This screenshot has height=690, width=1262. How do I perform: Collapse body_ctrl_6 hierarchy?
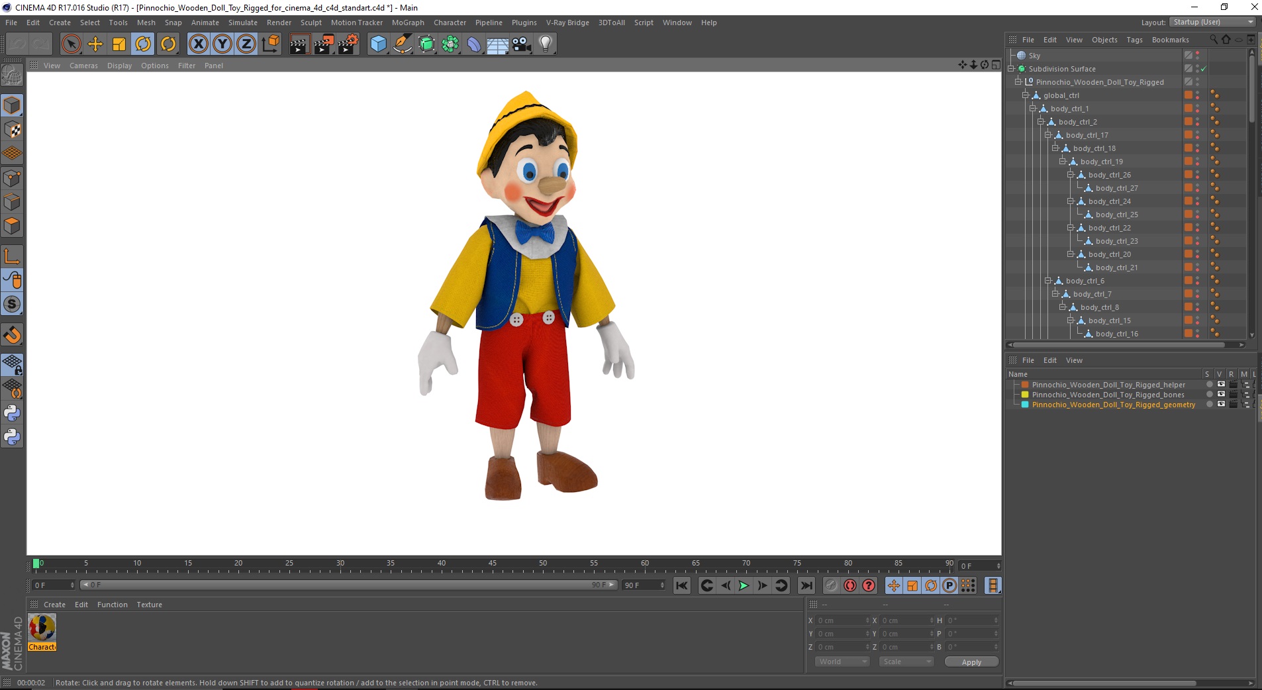point(1048,281)
